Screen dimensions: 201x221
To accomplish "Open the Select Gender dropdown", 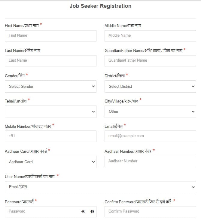I will (x=50, y=86).
